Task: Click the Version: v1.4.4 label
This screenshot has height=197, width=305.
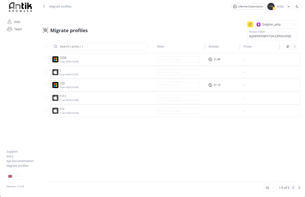Action: pyautogui.click(x=15, y=186)
